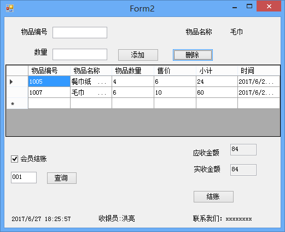
Task: Click quantity cell 4 in the 1005 row
Action: (x=133, y=82)
